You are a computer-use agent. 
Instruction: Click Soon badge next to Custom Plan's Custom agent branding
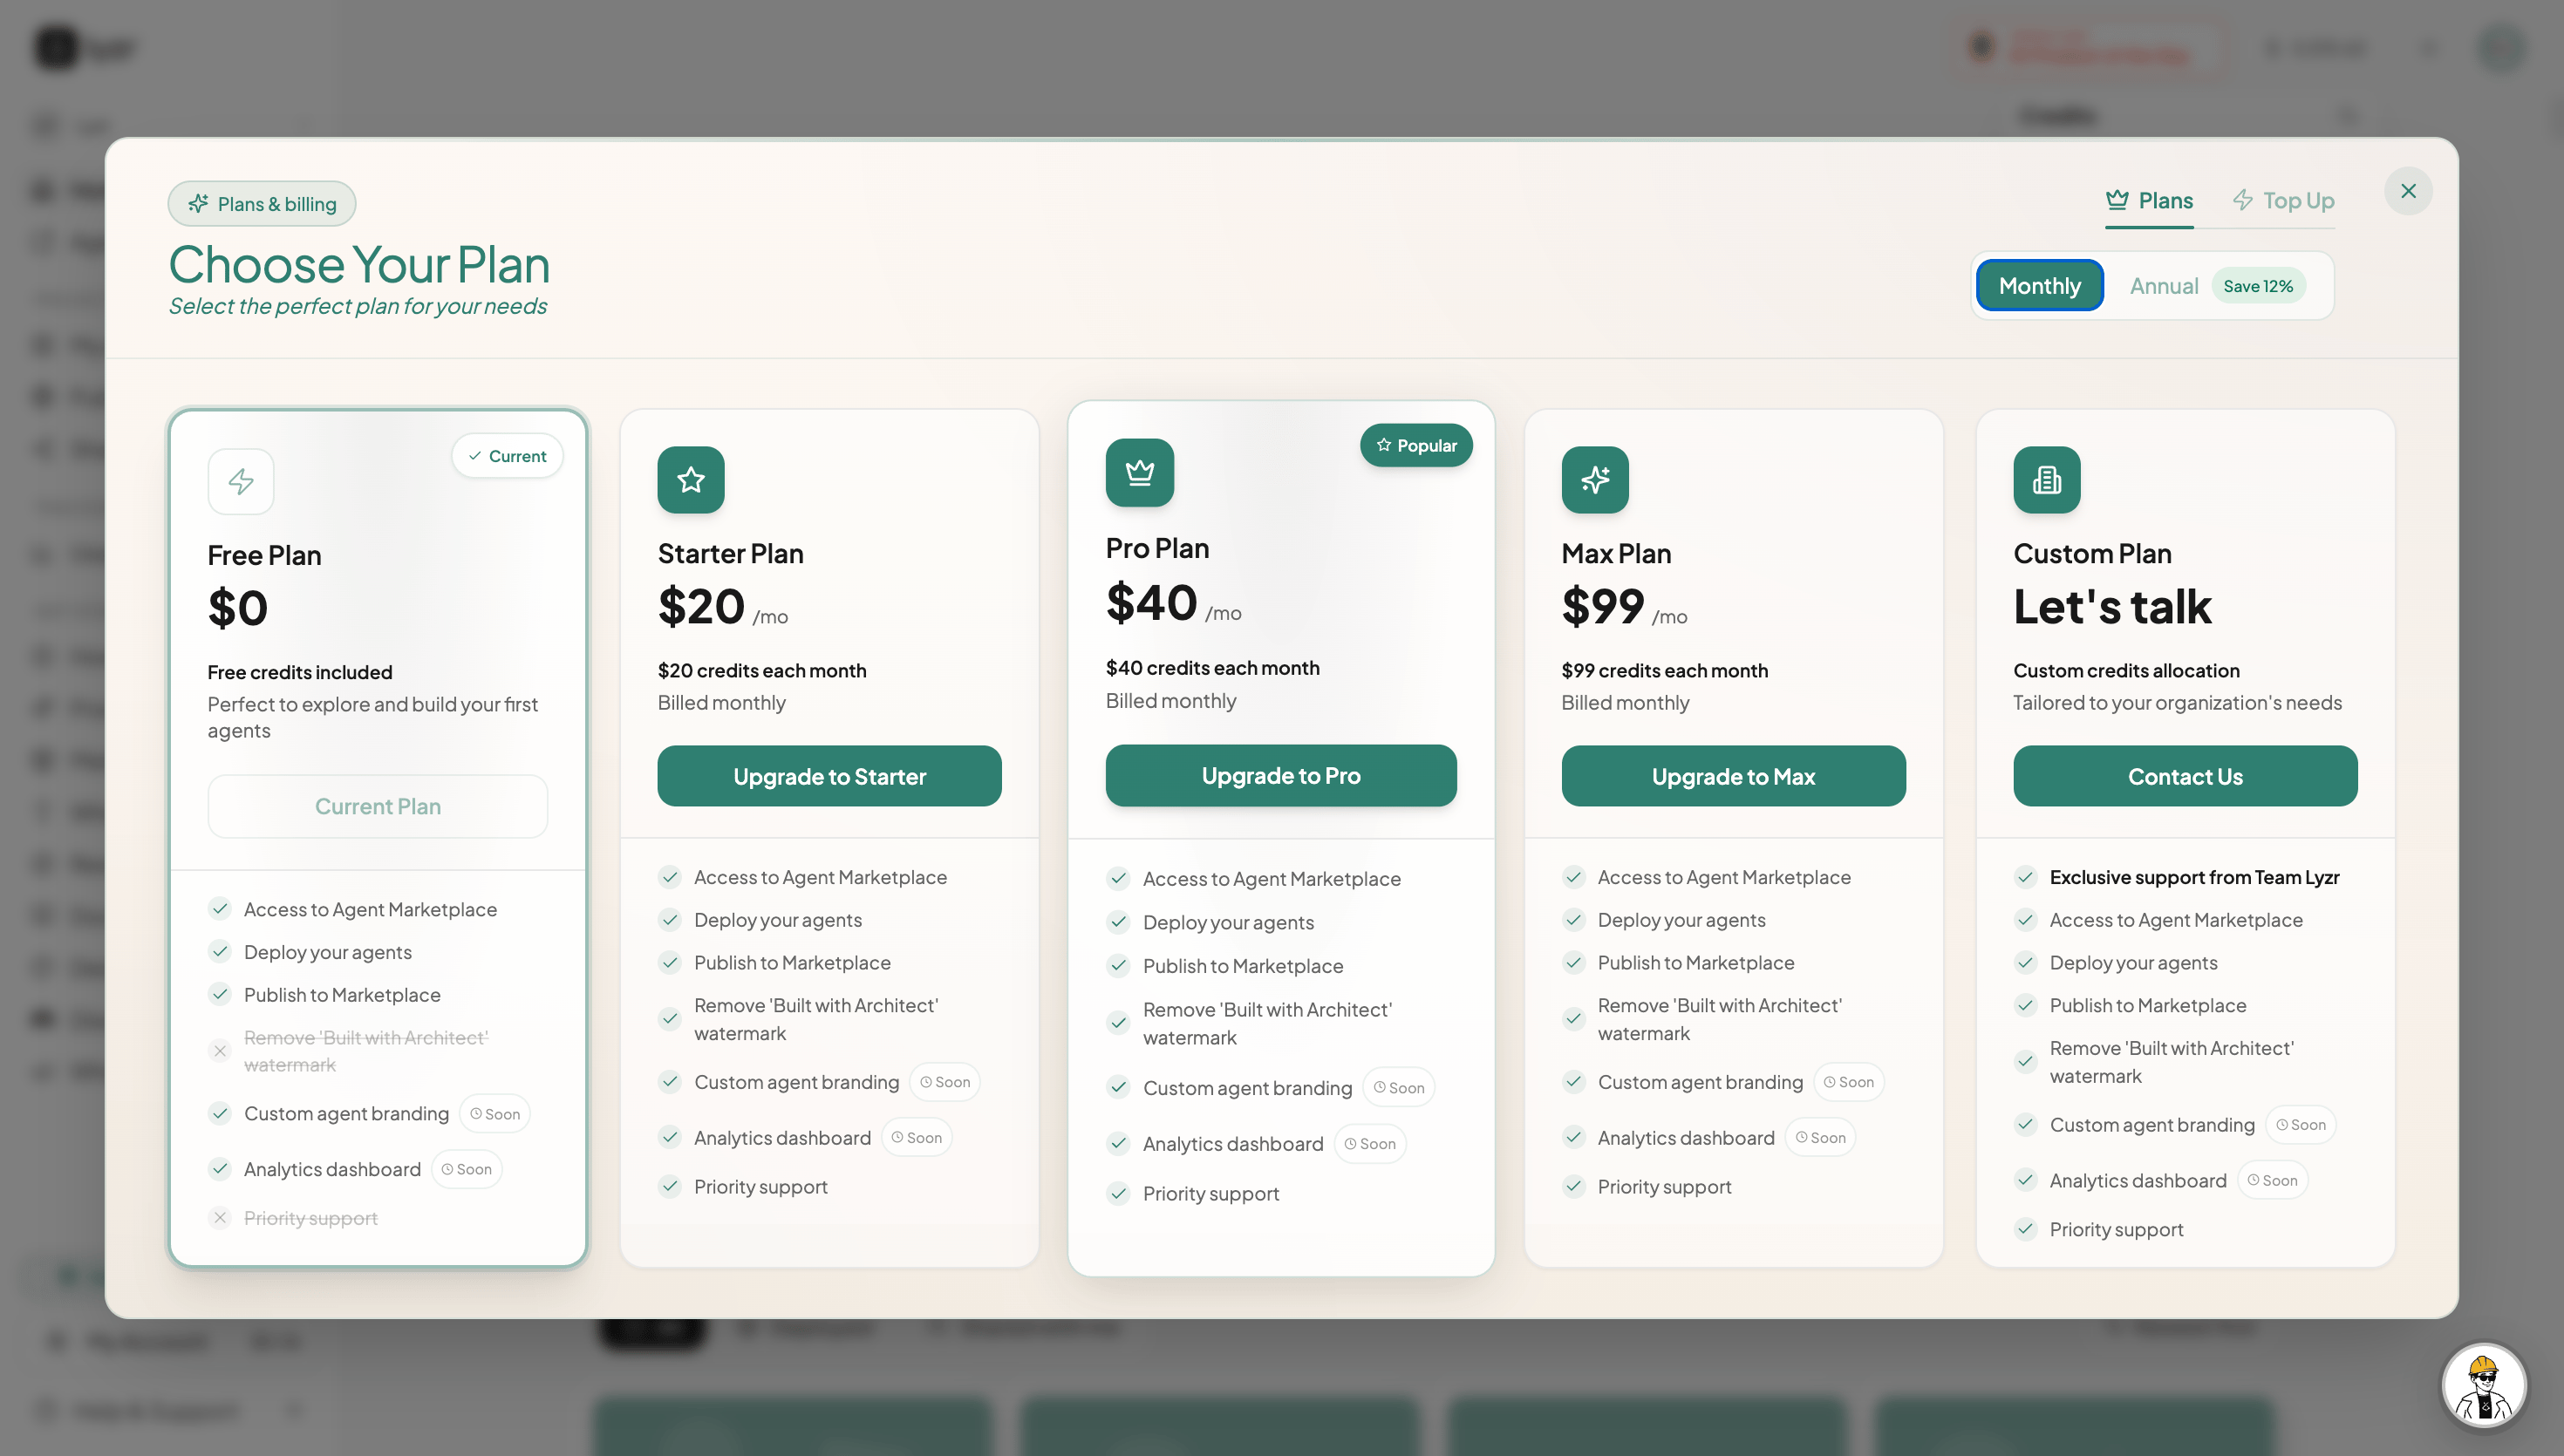click(2301, 1125)
